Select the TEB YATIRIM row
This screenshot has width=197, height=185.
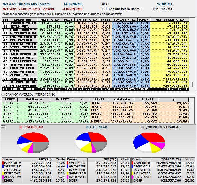pos(95,41)
